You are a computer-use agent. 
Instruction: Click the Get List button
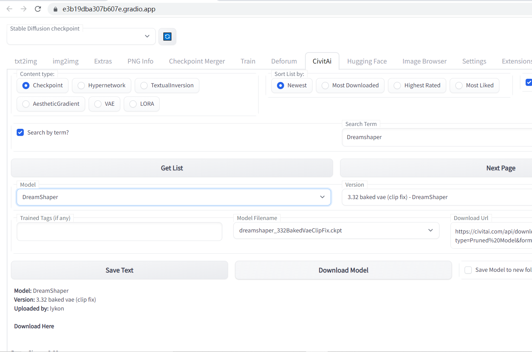click(x=172, y=168)
